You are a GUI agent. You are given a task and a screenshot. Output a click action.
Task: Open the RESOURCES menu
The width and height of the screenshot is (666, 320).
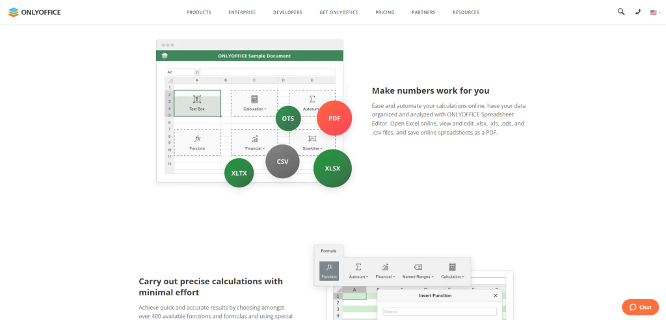(466, 12)
